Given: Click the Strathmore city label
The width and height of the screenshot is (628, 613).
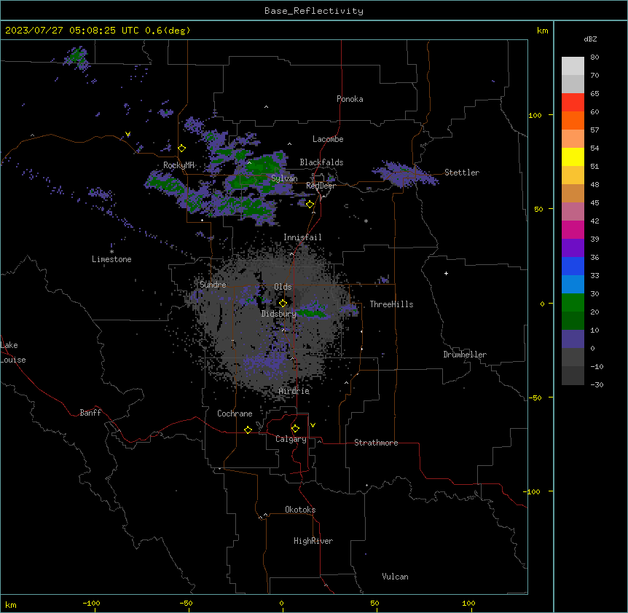Looking at the screenshot, I should 376,443.
